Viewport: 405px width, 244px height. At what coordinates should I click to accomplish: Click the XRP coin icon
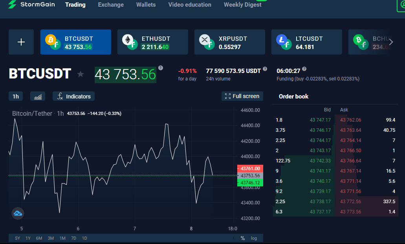pyautogui.click(x=205, y=40)
